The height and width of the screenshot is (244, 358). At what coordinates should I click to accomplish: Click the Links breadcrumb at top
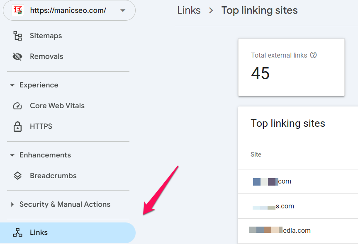[x=189, y=10]
